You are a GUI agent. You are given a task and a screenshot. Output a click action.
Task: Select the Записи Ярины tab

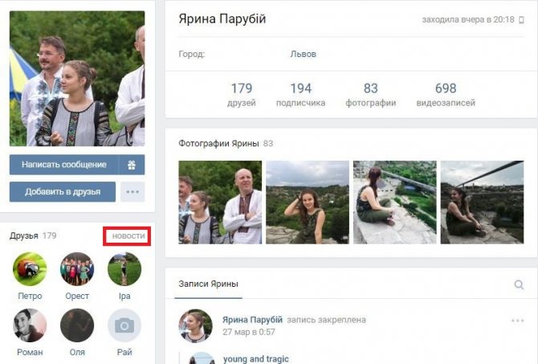pyautogui.click(x=208, y=284)
